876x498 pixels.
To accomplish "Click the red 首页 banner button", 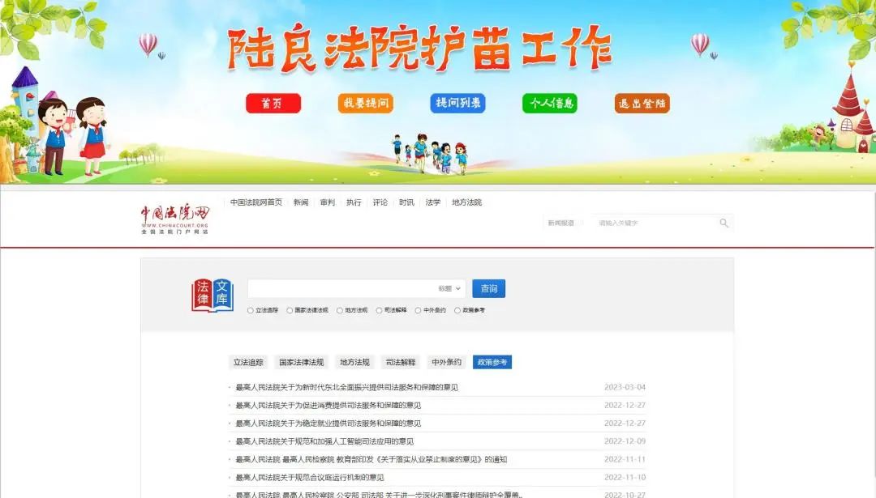I will (x=273, y=103).
